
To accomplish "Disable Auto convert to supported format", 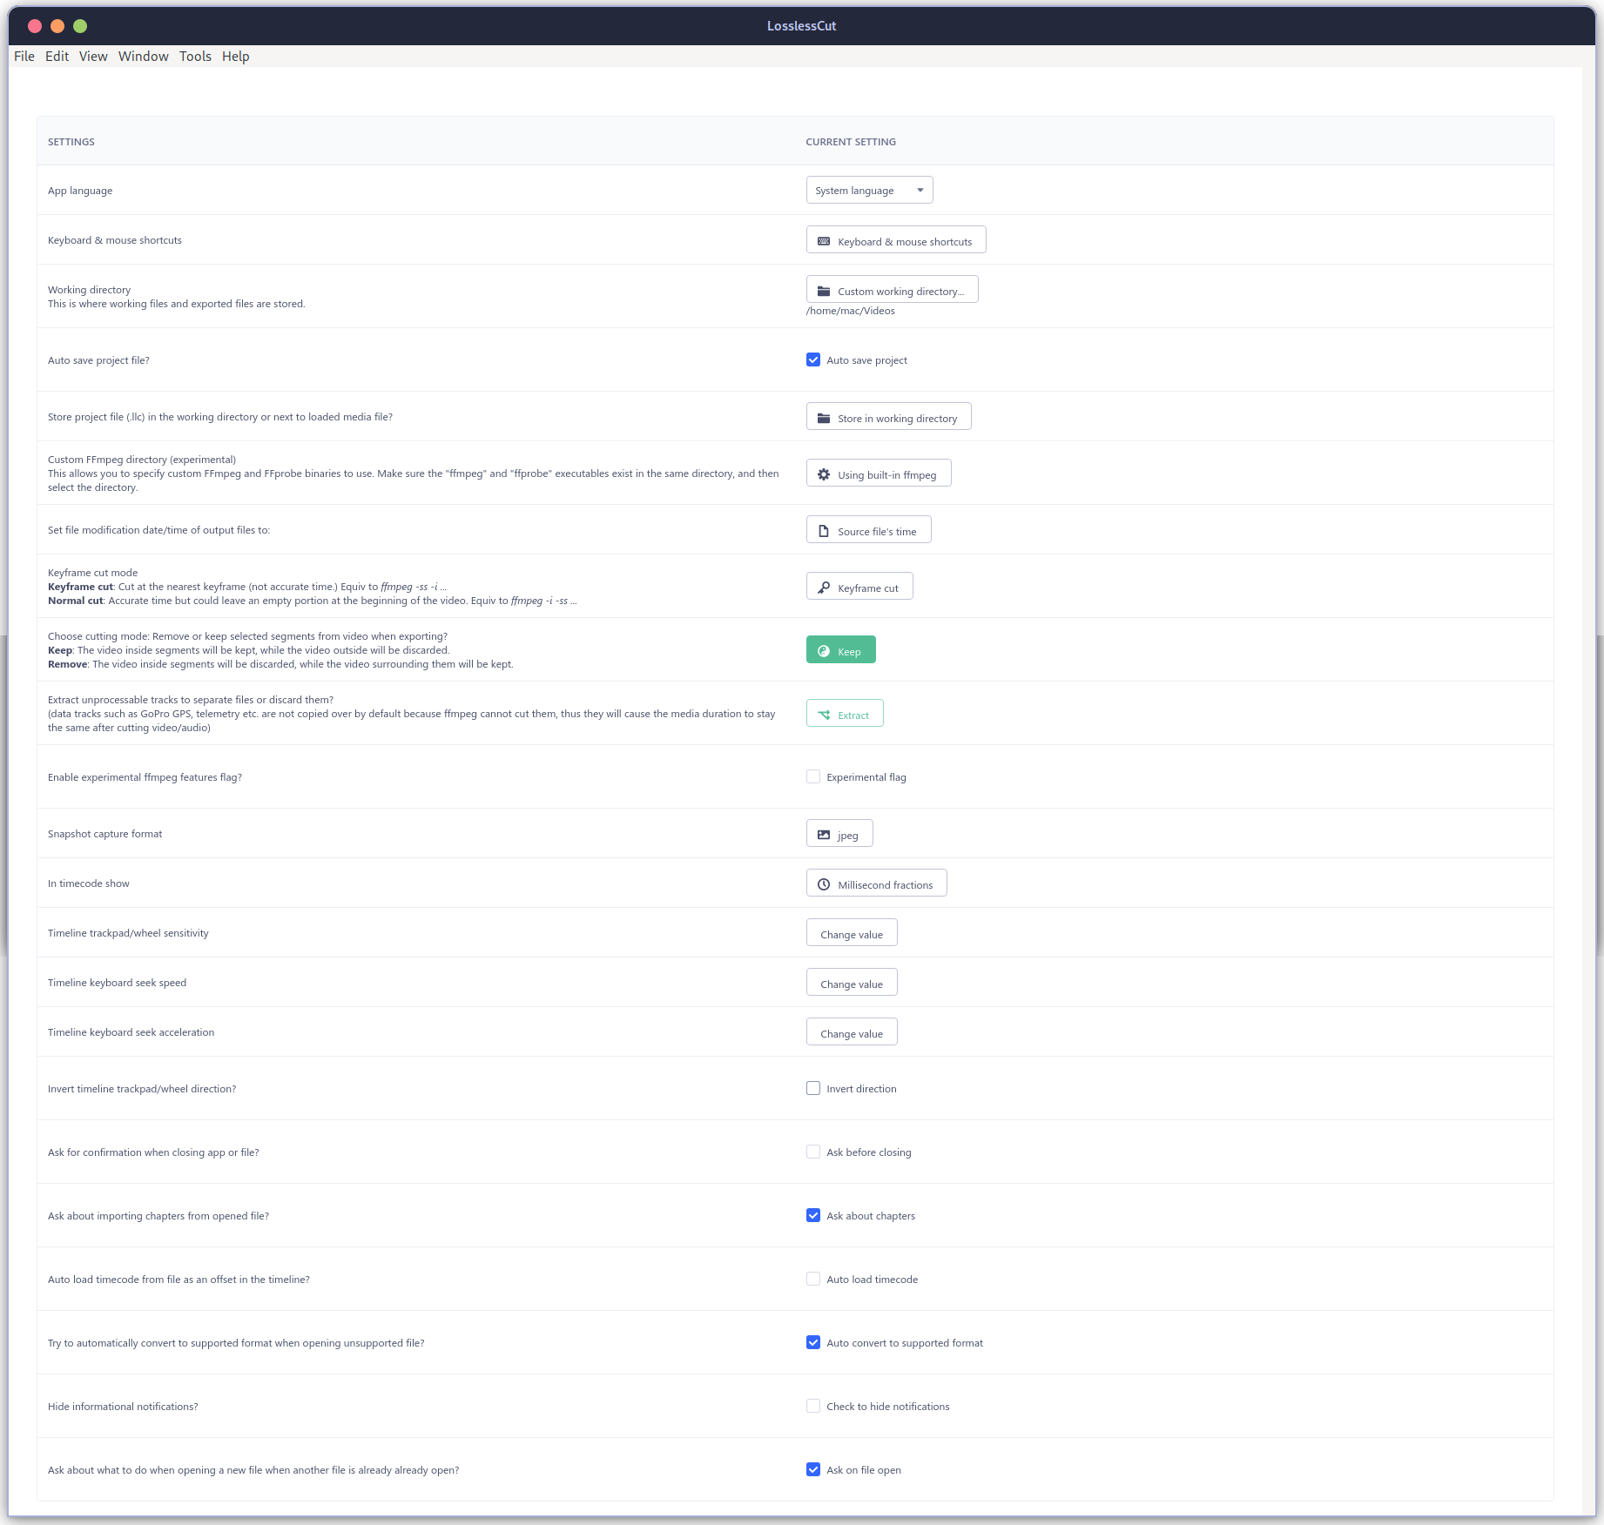I will click(x=813, y=1342).
